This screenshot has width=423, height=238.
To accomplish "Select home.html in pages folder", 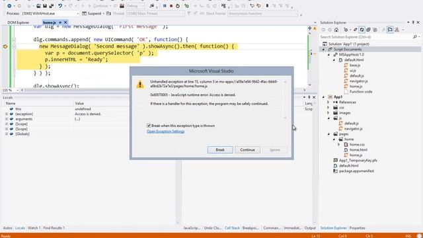I will pyautogui.click(x=358, y=150).
